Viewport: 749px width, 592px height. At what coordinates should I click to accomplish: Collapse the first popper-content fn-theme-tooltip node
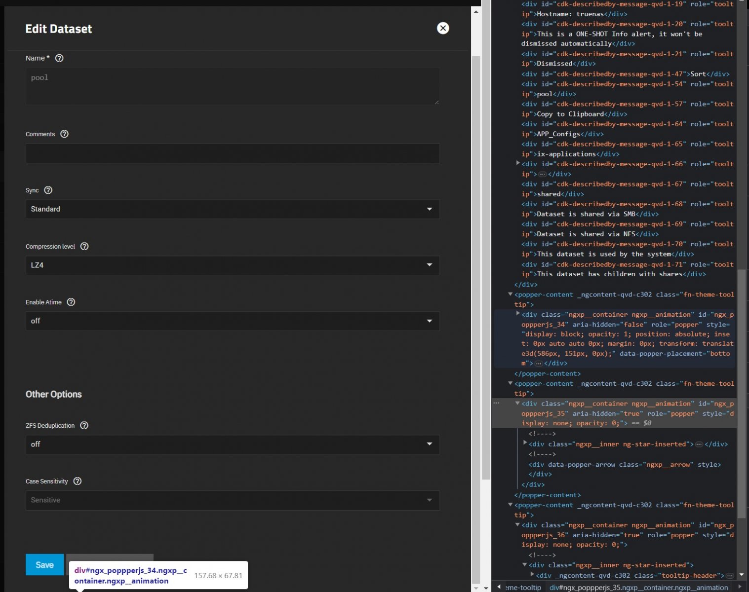coord(511,294)
